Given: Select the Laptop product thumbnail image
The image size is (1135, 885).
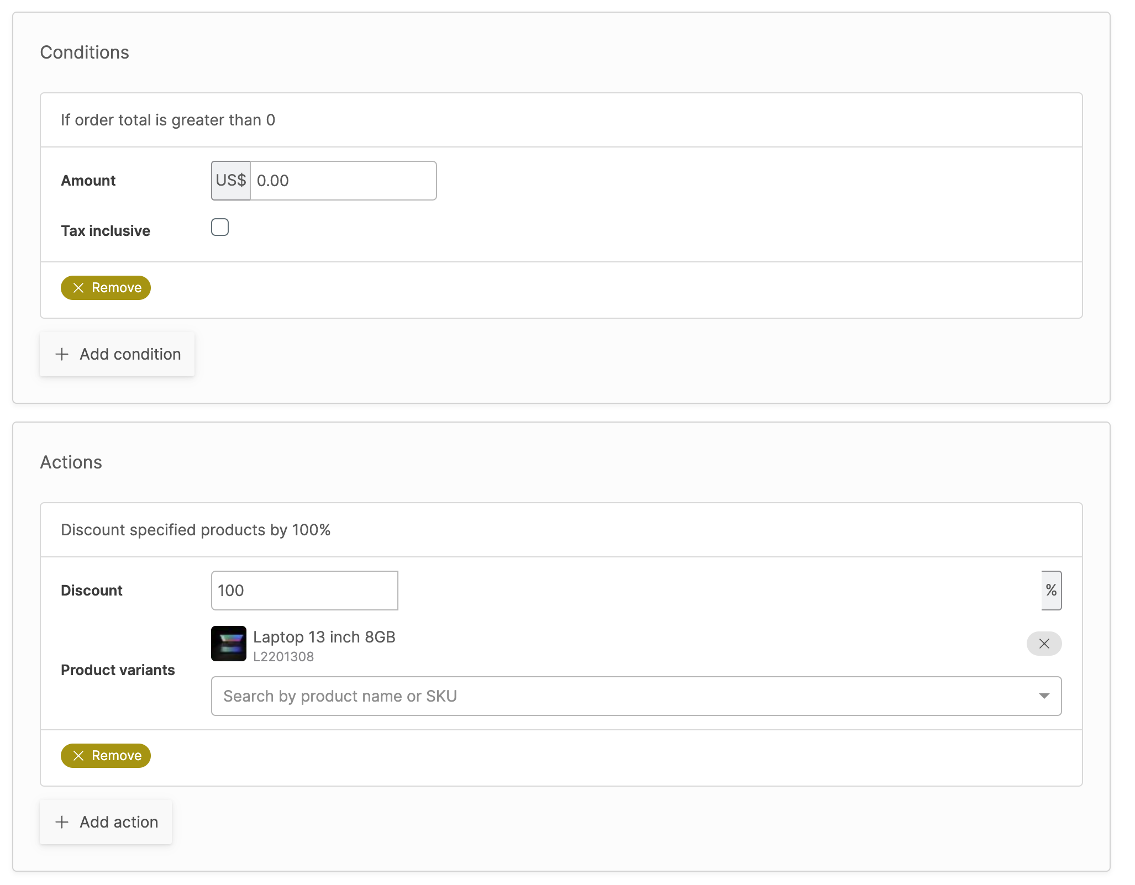Looking at the screenshot, I should [x=228, y=644].
